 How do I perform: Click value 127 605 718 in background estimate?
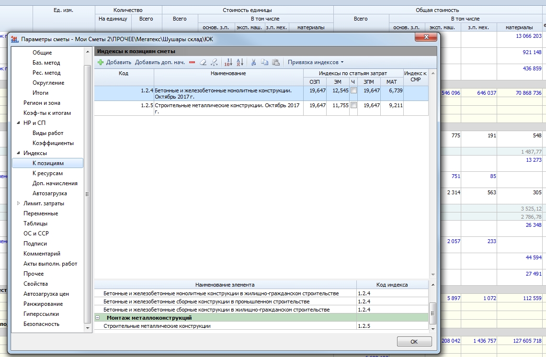coord(527,341)
